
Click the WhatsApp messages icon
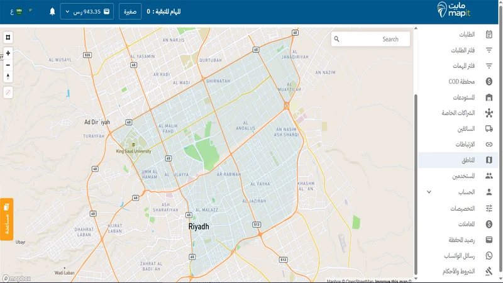pyautogui.click(x=489, y=255)
